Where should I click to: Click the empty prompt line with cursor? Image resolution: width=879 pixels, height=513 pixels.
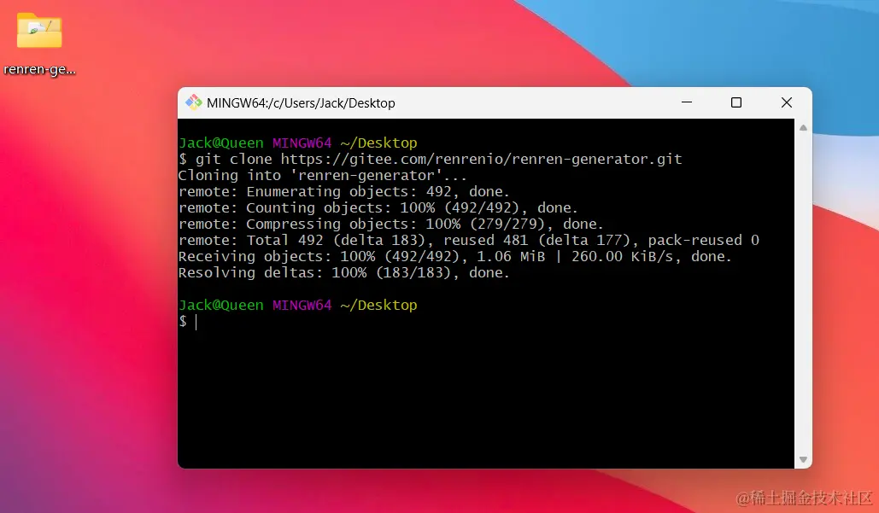click(188, 322)
